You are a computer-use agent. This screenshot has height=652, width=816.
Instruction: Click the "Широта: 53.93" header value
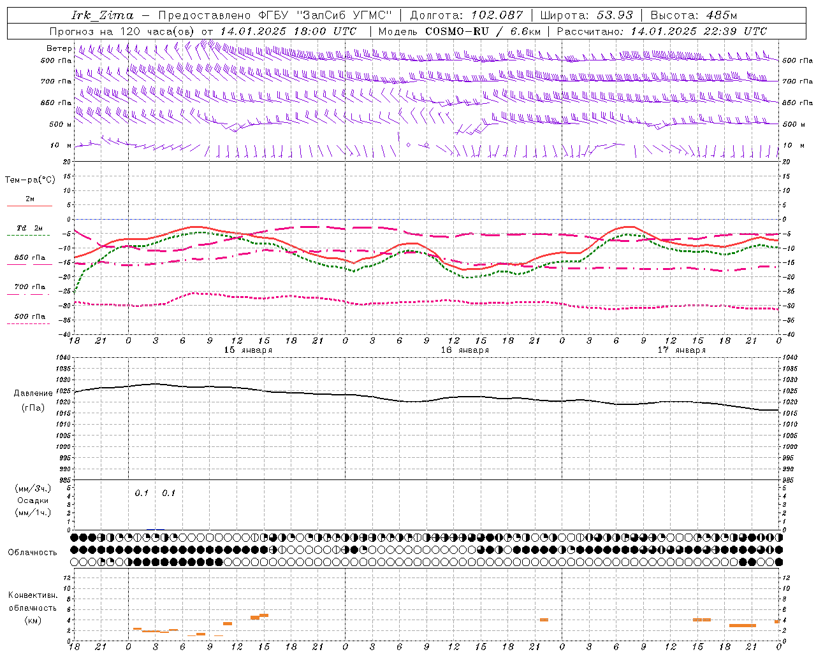click(586, 15)
